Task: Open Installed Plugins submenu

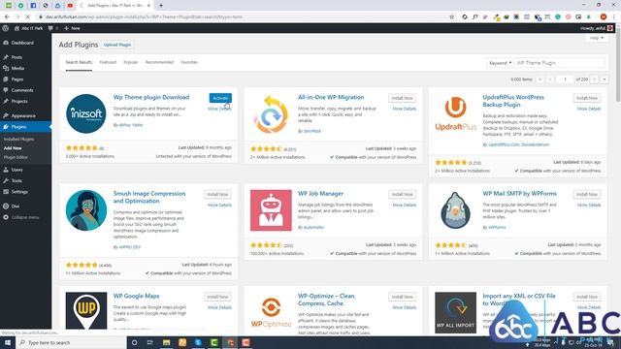Action: 18,140
